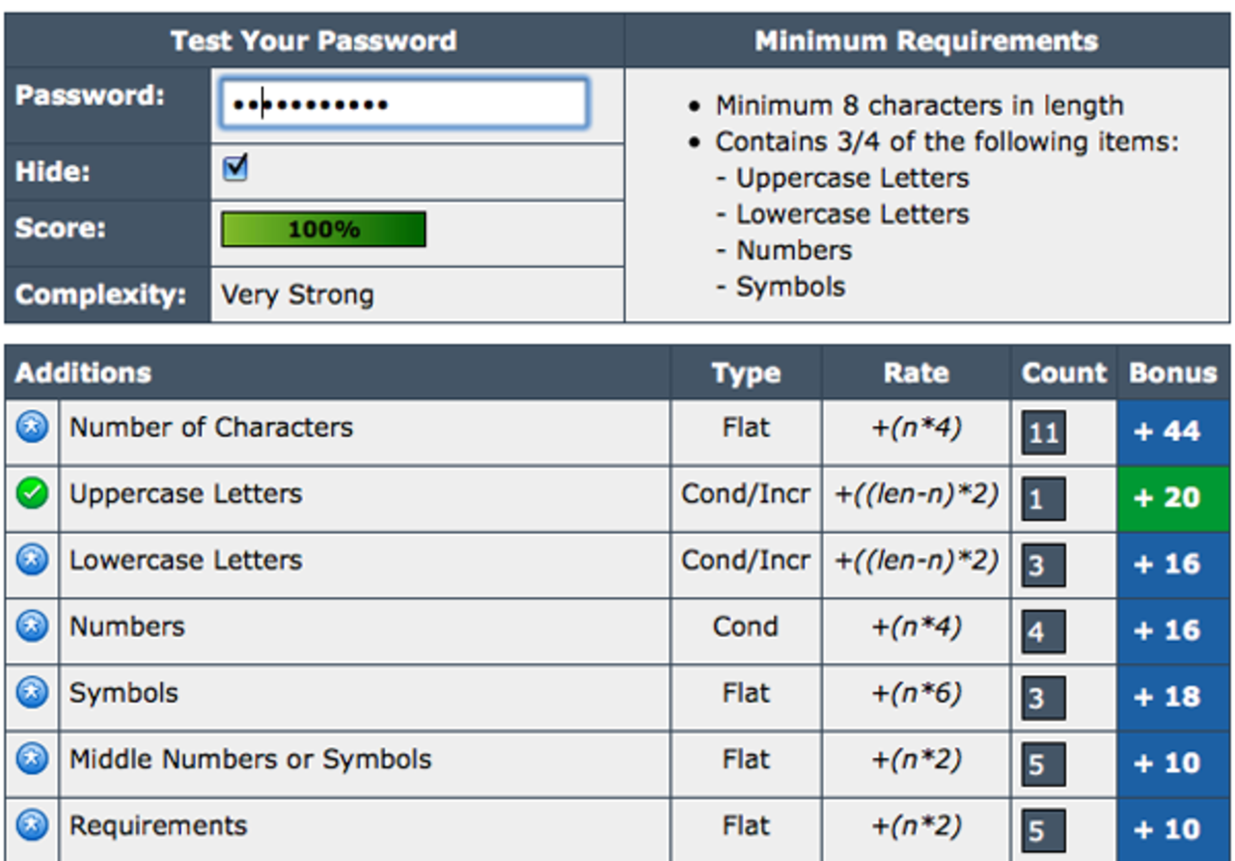Image resolution: width=1235 pixels, height=861 pixels.
Task: Toggle the Hide password checkbox
Action: point(235,169)
